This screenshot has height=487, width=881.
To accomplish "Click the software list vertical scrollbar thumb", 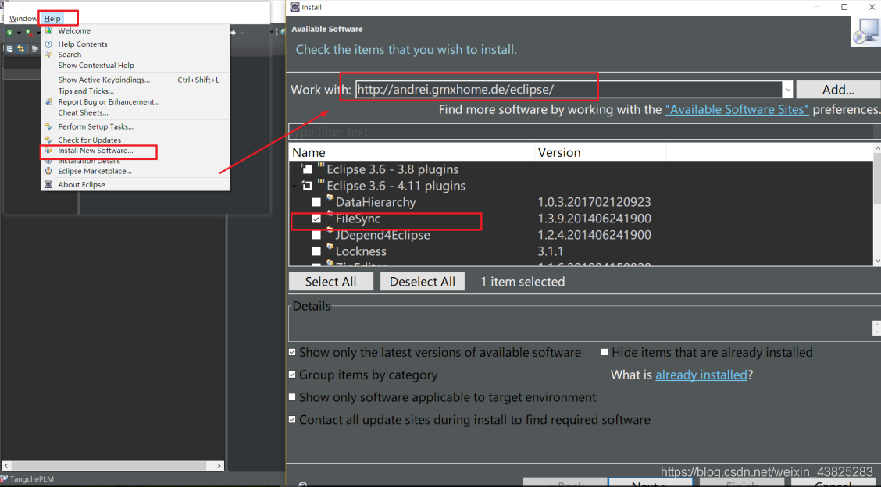I will pyautogui.click(x=877, y=177).
